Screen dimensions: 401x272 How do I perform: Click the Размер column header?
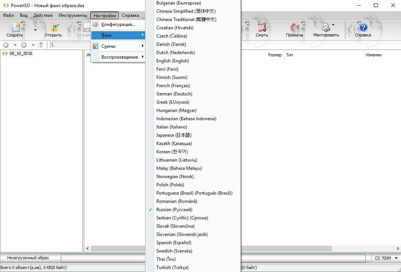tap(275, 55)
